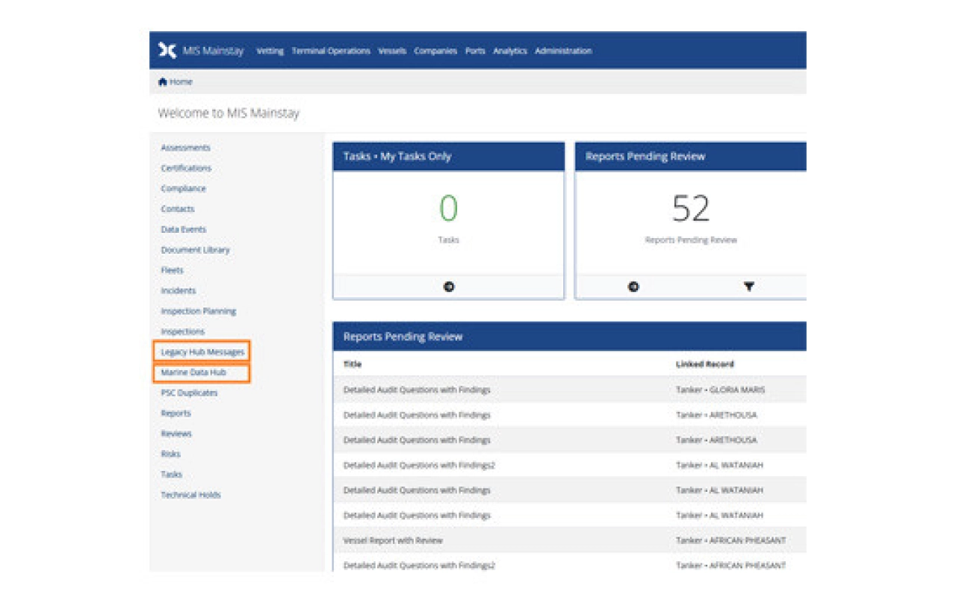The image size is (956, 603).
Task: Click the Title column header
Action: [x=352, y=364]
